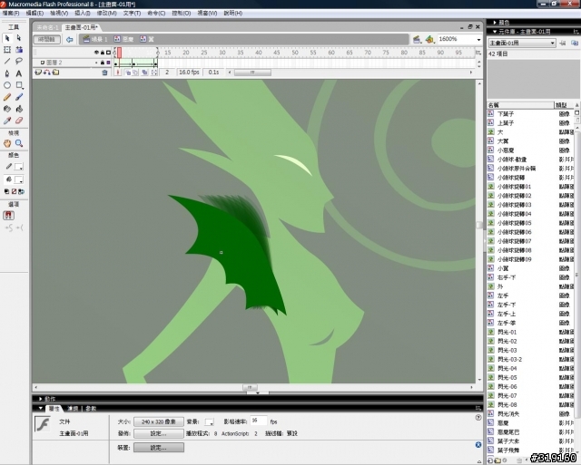Click the Edit Scene clapperboard icon
The image size is (581, 465).
[417, 39]
